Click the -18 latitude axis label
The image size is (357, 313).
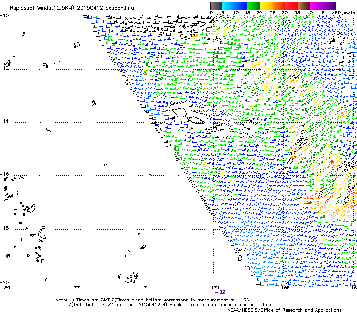point(4,228)
